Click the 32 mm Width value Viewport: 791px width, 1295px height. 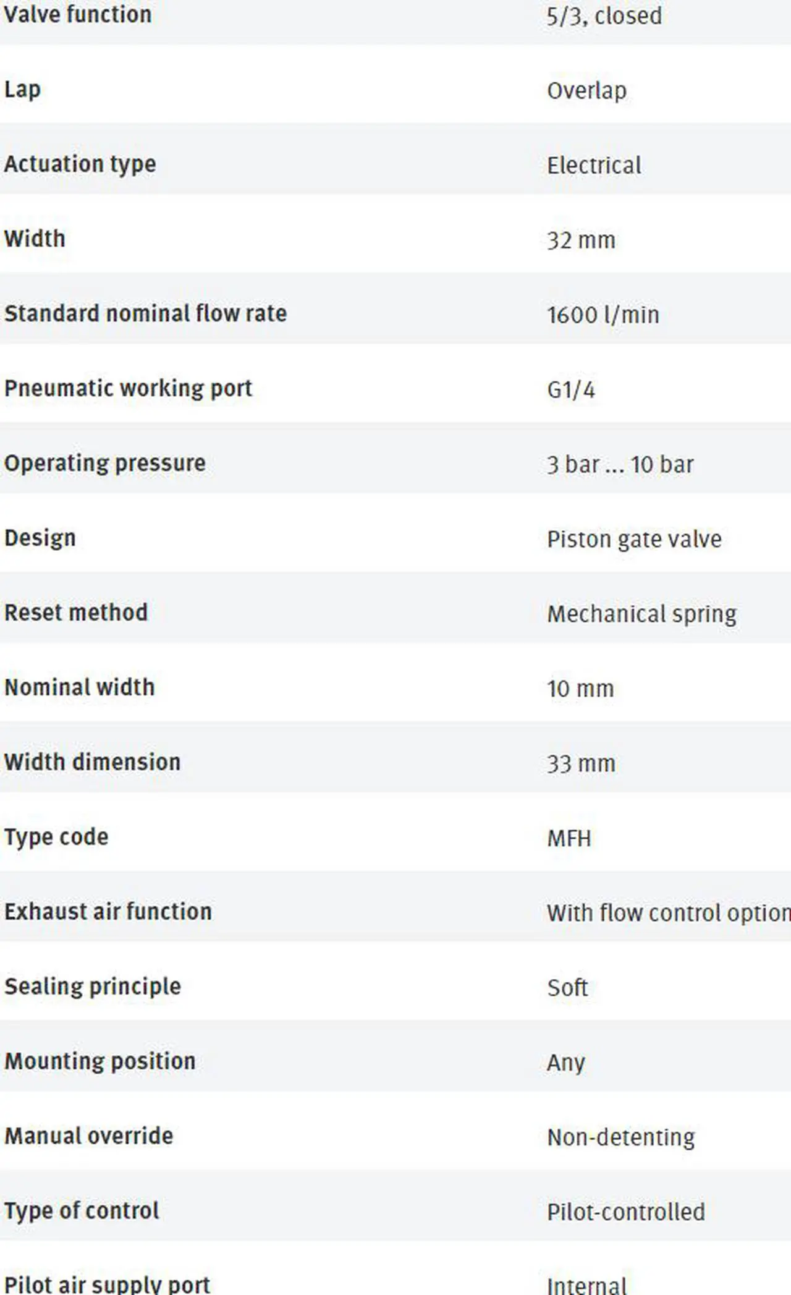581,240
